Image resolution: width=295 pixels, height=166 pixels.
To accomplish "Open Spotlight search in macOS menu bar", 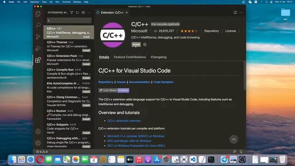I will [x=266, y=2].
